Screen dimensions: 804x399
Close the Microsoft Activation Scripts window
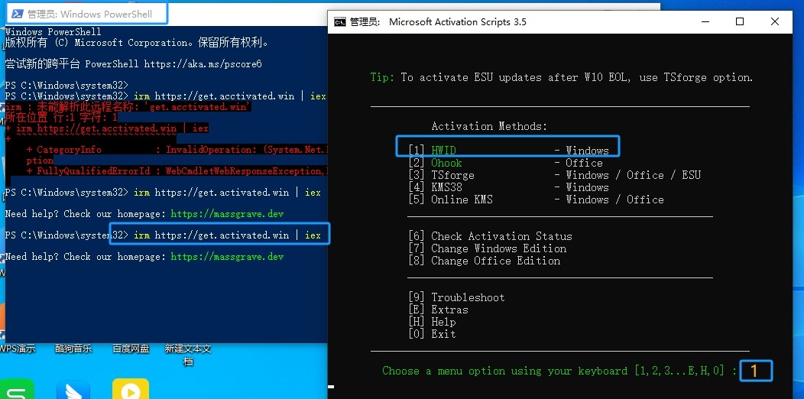coord(775,21)
